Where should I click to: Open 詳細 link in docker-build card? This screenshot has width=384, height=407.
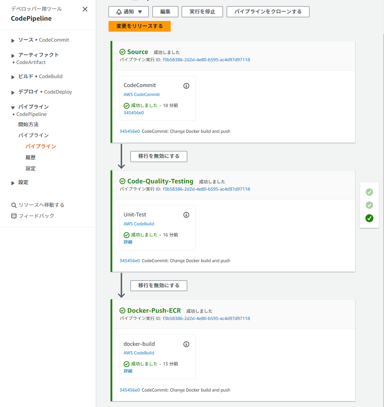tap(128, 371)
